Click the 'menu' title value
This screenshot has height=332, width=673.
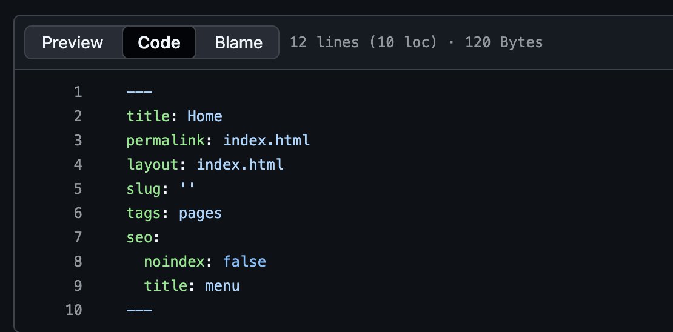(223, 286)
